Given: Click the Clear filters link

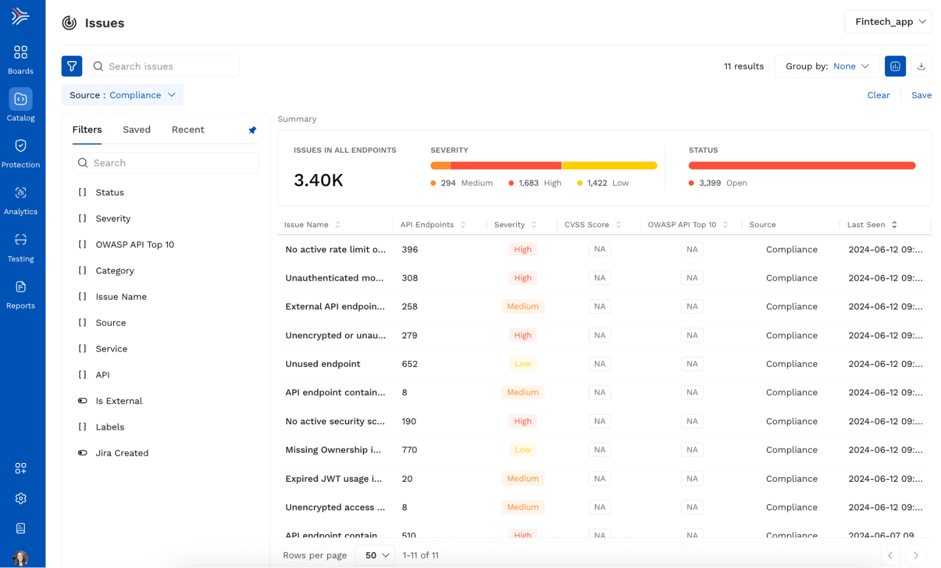Looking at the screenshot, I should (878, 95).
